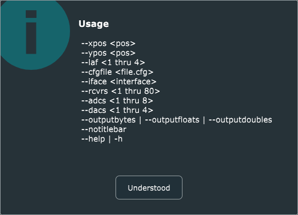Click the Understood button

[x=149, y=188]
